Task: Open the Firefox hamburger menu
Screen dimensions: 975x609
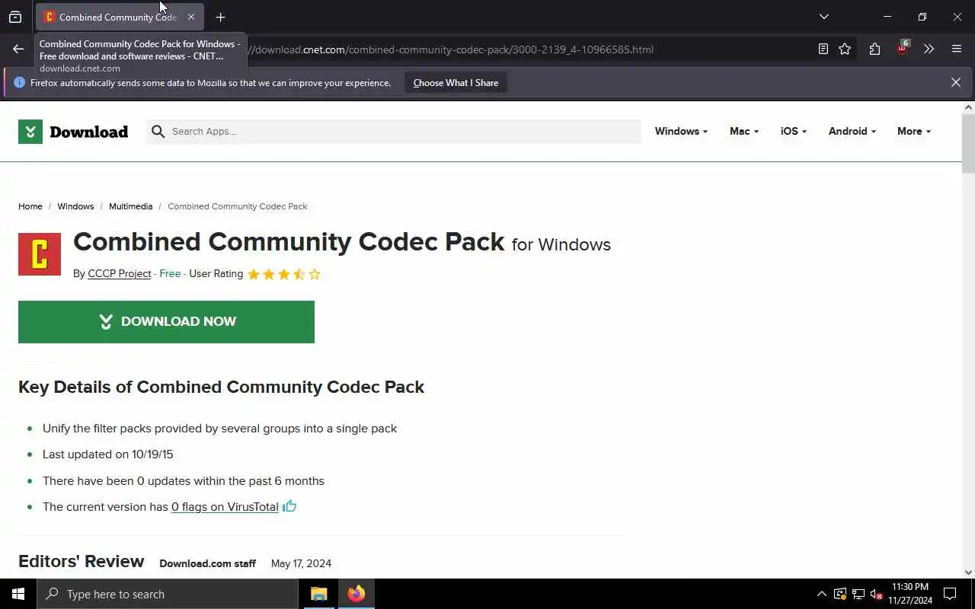Action: 957,49
